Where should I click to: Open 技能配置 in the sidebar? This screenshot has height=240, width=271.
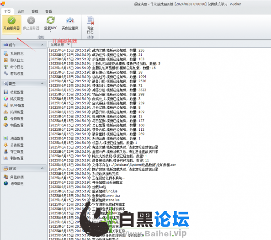[13, 92]
